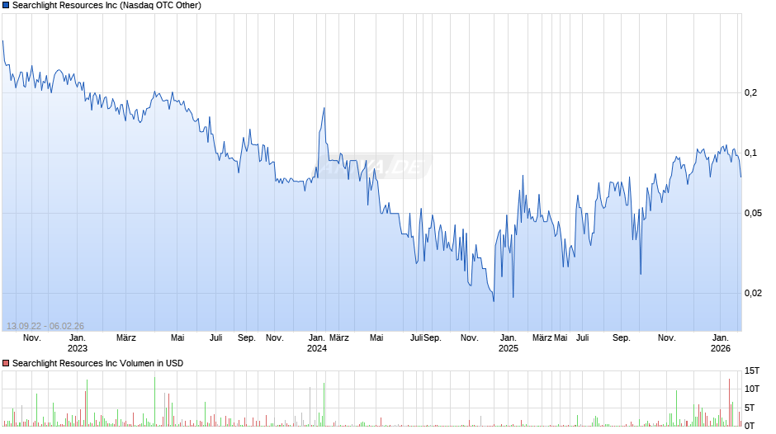Select the label 'Searchlight Resources Inc Volumen in USD'
The image size is (776, 434).
coord(98,363)
